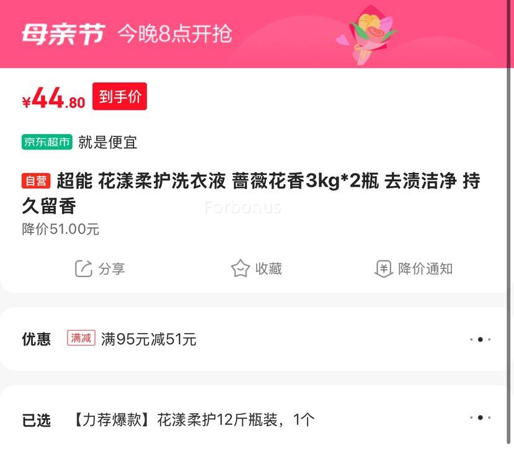Tap the 到手价 red label
514x454 pixels.
(120, 96)
